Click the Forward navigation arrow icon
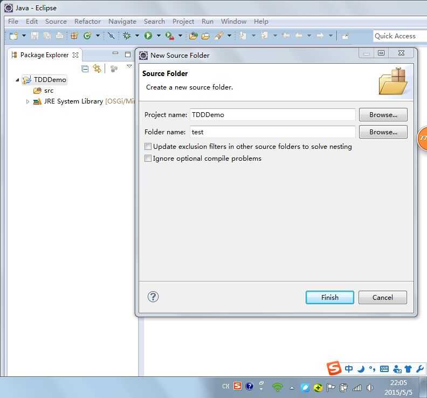The width and height of the screenshot is (427, 398). pos(320,36)
